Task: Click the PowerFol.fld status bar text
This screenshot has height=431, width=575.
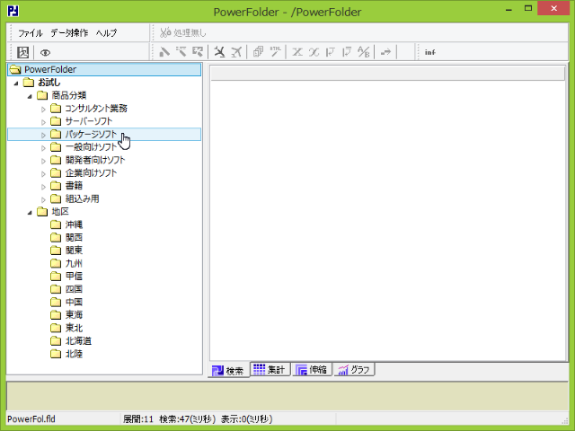Action: click(x=31, y=419)
